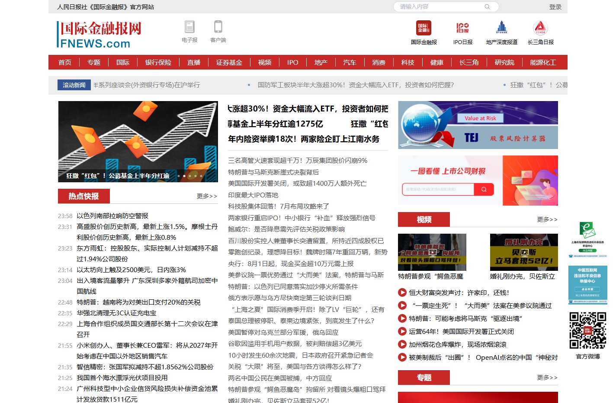Open the 地产深度报道 building icon

coord(501,28)
